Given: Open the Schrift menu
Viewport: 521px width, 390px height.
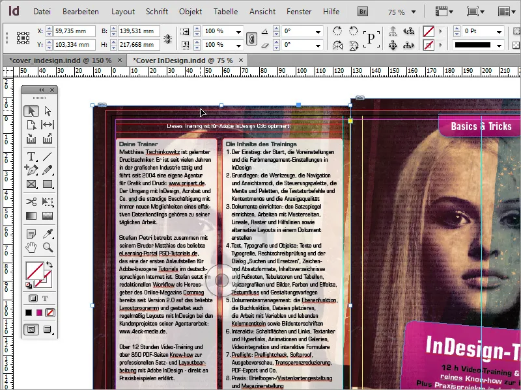Looking at the screenshot, I should pos(157,12).
